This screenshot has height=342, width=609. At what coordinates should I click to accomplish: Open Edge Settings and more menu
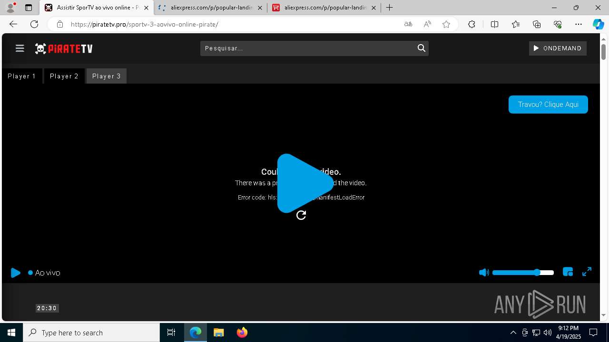tap(579, 24)
